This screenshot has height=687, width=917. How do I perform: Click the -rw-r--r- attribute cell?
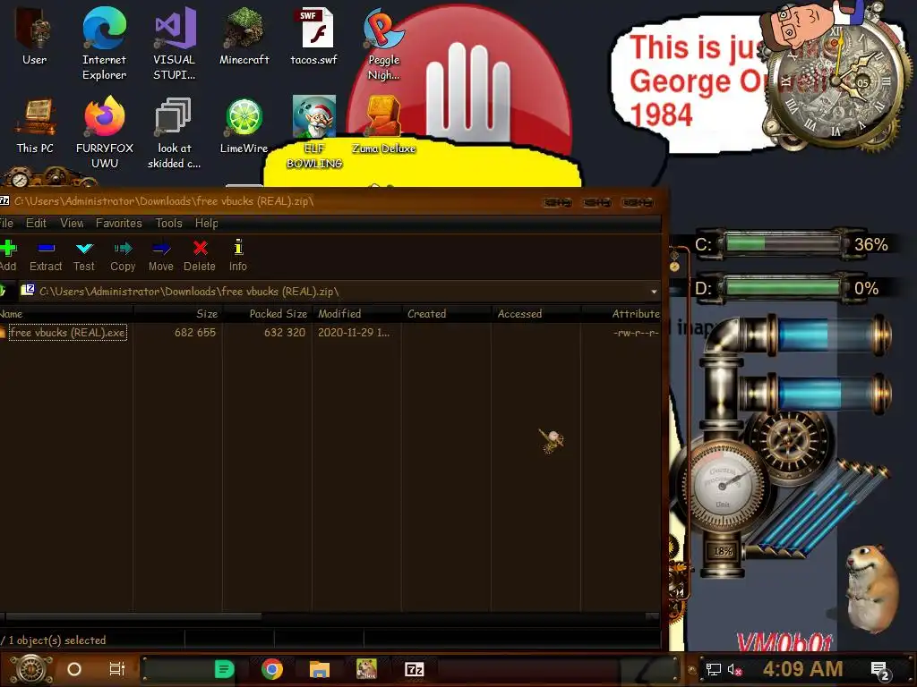636,333
